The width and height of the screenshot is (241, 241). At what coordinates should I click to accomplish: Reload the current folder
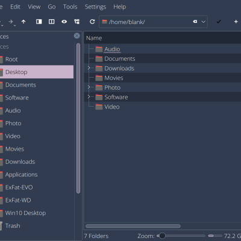point(92,22)
